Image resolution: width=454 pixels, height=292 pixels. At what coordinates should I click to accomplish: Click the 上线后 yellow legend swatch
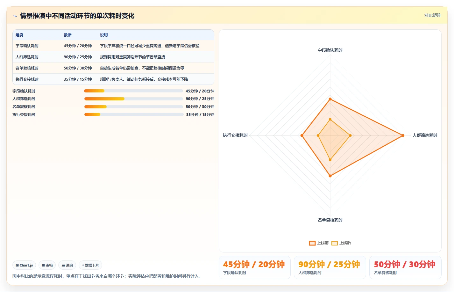[334, 243]
